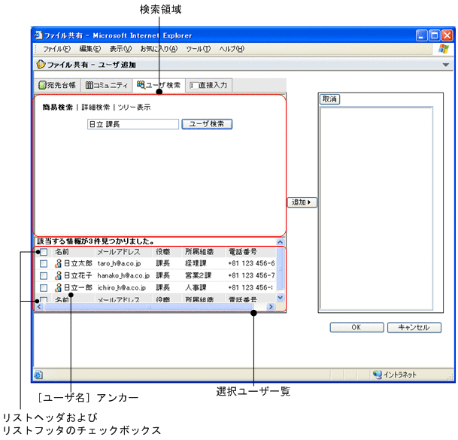Open the お気に入り(A) menu

(x=159, y=49)
